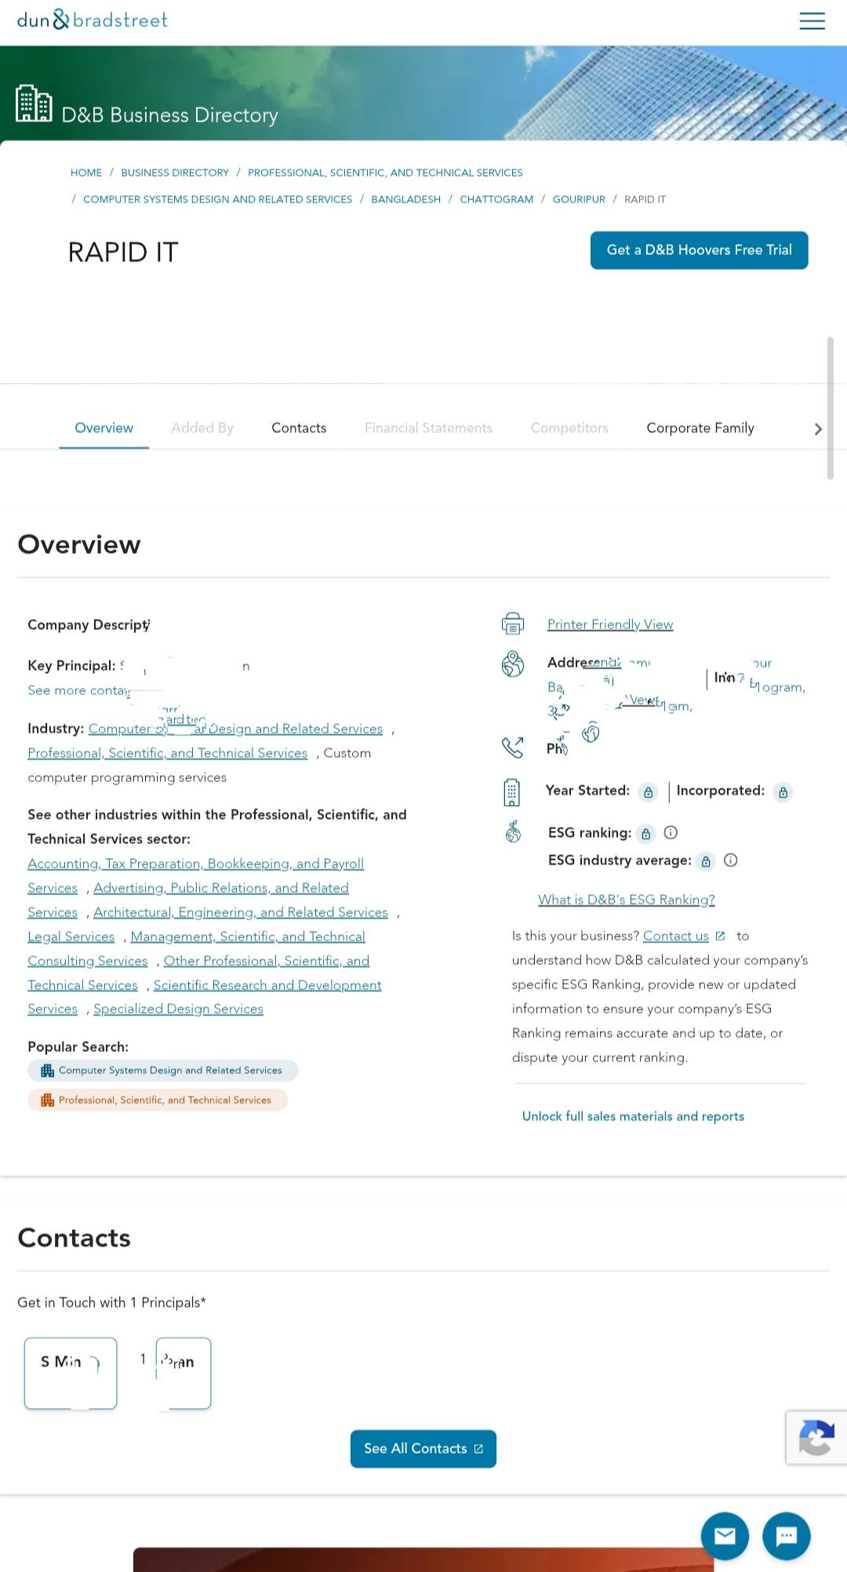Click the reCAPTCHA badge
The height and width of the screenshot is (1572, 847).
click(816, 1437)
